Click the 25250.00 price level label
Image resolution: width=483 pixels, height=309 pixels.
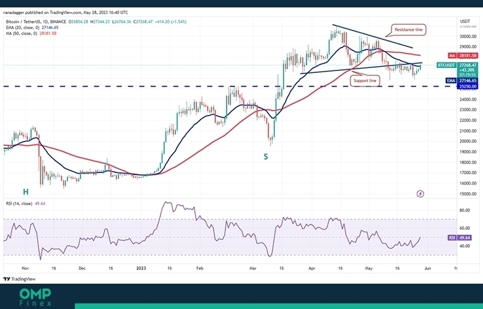(468, 87)
